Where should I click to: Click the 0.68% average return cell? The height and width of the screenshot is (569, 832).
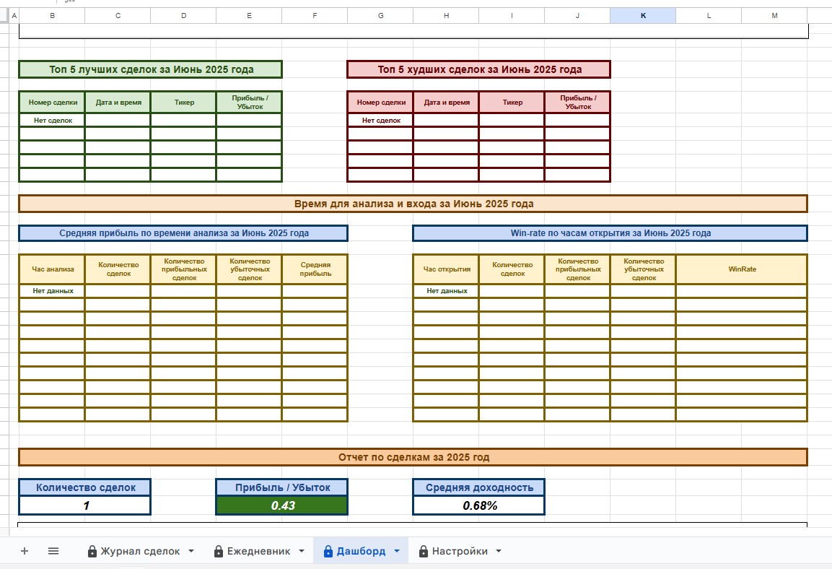(x=479, y=505)
